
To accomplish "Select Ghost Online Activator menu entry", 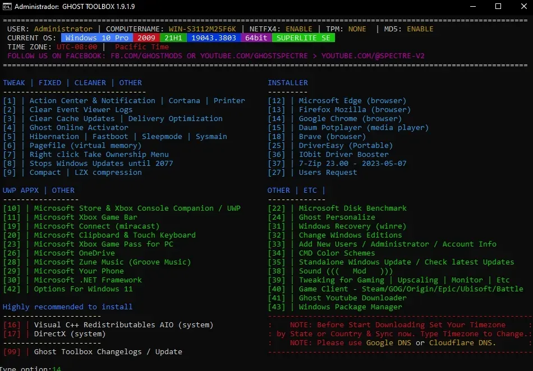I will [66, 128].
